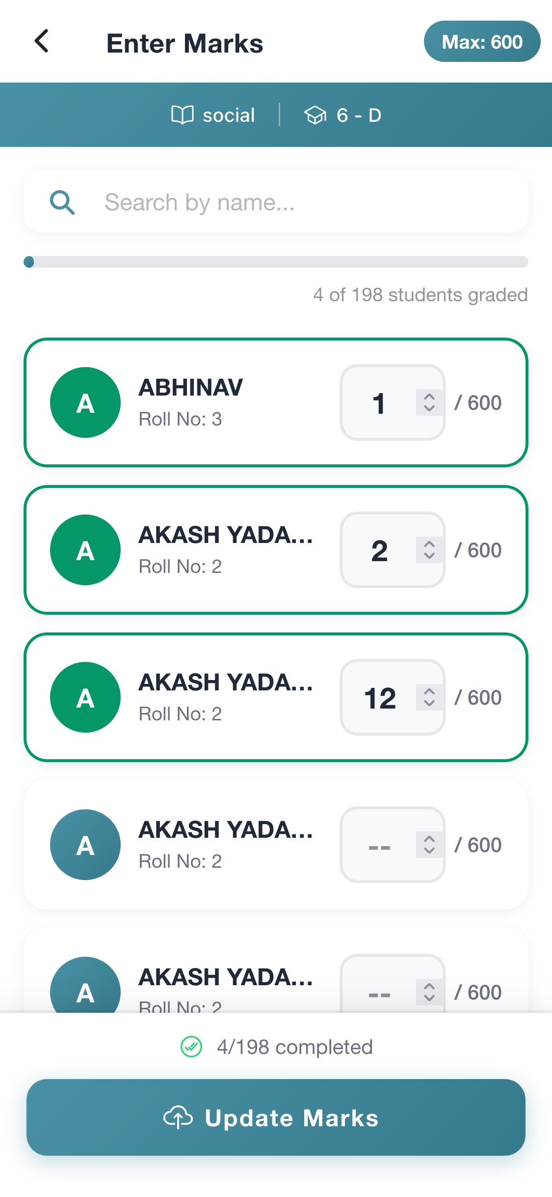Click stepper arrows on marks value 2
This screenshot has height=1197, width=552.
coord(429,550)
